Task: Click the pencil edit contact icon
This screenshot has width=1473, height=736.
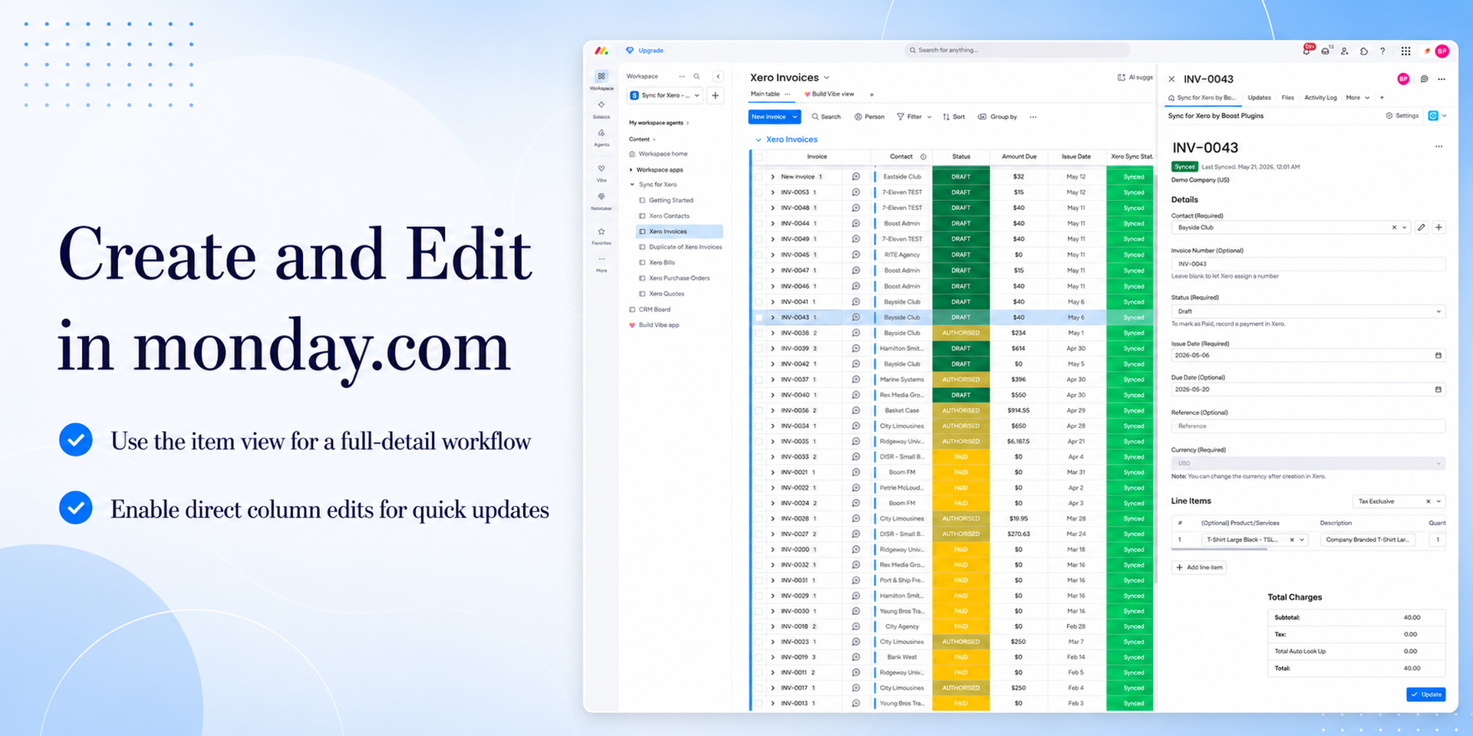Action: (1422, 228)
